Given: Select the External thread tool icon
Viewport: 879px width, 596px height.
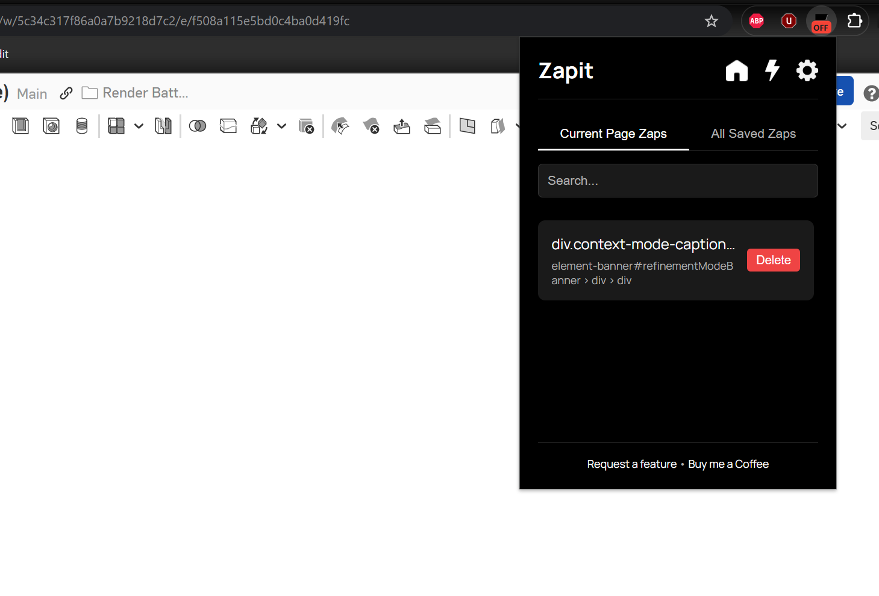Looking at the screenshot, I should click(82, 126).
